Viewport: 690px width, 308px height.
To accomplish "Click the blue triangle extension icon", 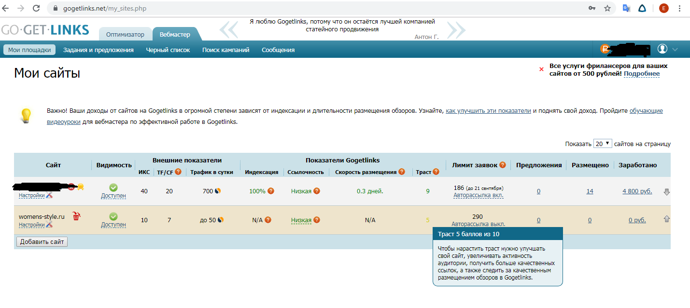I will click(x=643, y=8).
